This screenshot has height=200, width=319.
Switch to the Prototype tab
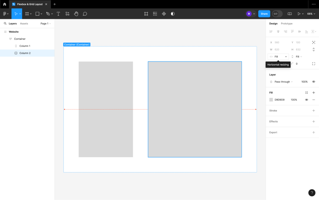tap(287, 24)
